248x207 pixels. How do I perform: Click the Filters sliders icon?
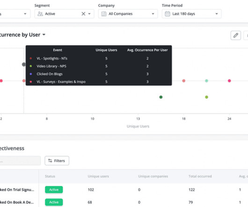[50, 161]
